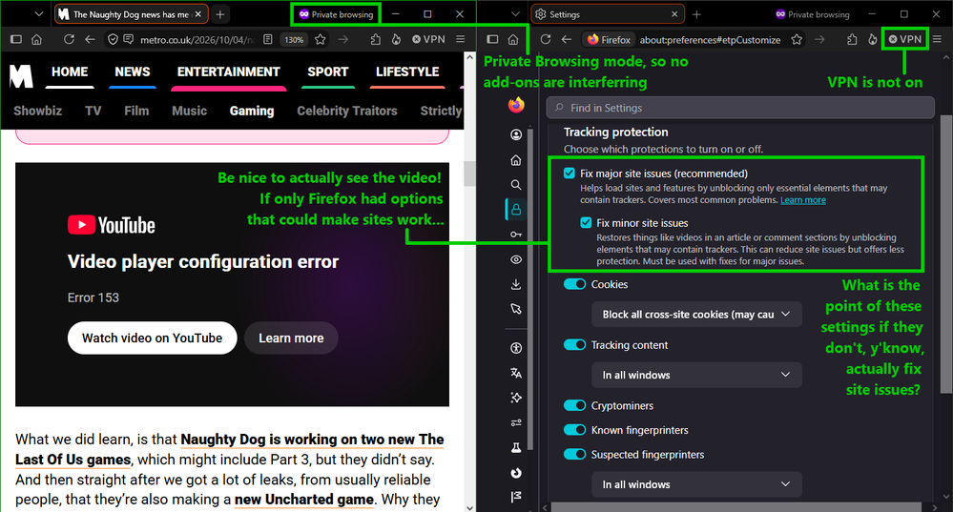Open accessibility section in Settings sidebar
This screenshot has height=512, width=953.
(516, 348)
